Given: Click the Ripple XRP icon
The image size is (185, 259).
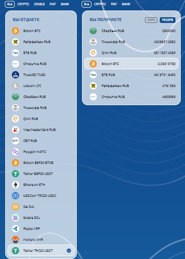Looking at the screenshot, I should coord(16,228).
